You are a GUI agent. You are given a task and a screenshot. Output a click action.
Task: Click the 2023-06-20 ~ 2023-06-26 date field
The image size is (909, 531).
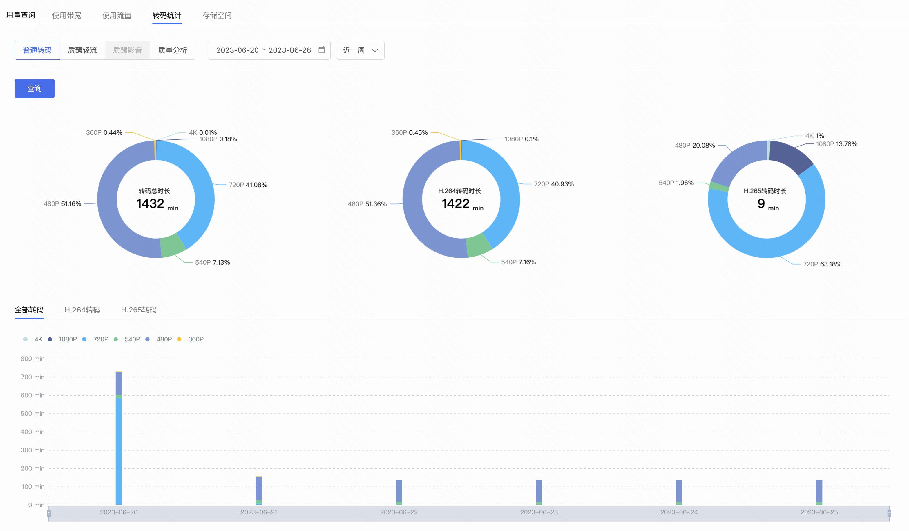(269, 50)
